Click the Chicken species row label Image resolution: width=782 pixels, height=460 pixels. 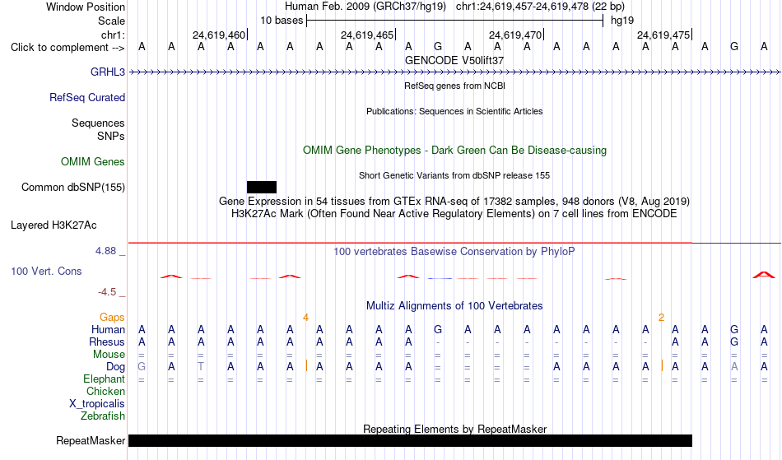point(105,391)
